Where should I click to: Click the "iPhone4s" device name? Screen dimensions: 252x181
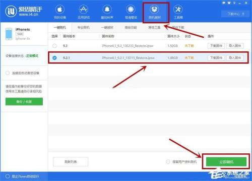click(x=23, y=30)
